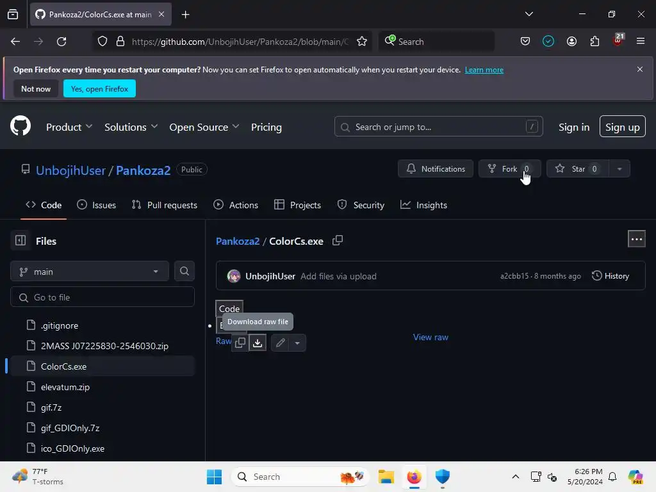Copy raw file using copy icon
Viewport: 656px width, 492px height.
point(240,343)
